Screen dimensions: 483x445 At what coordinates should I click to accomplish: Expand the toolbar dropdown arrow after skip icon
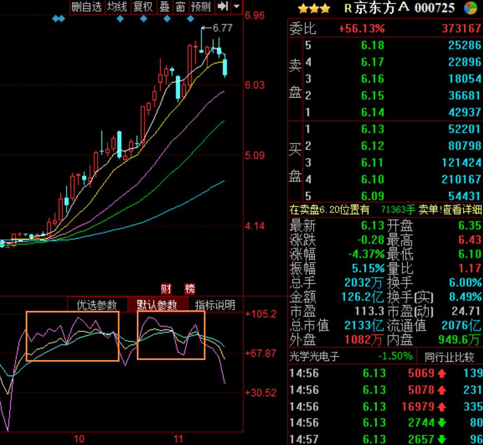(x=237, y=7)
